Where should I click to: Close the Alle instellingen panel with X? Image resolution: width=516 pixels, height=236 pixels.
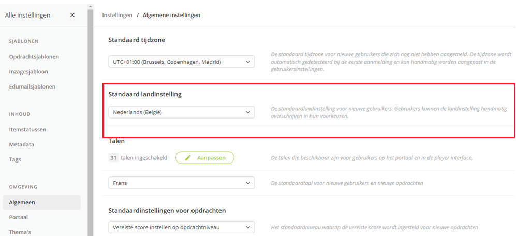(72, 15)
